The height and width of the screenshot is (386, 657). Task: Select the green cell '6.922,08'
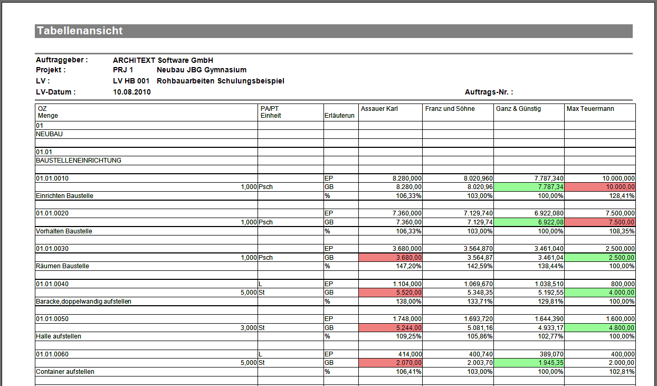point(529,222)
